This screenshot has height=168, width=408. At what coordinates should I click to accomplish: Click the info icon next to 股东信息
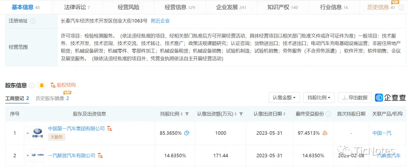pyautogui.click(x=32, y=85)
